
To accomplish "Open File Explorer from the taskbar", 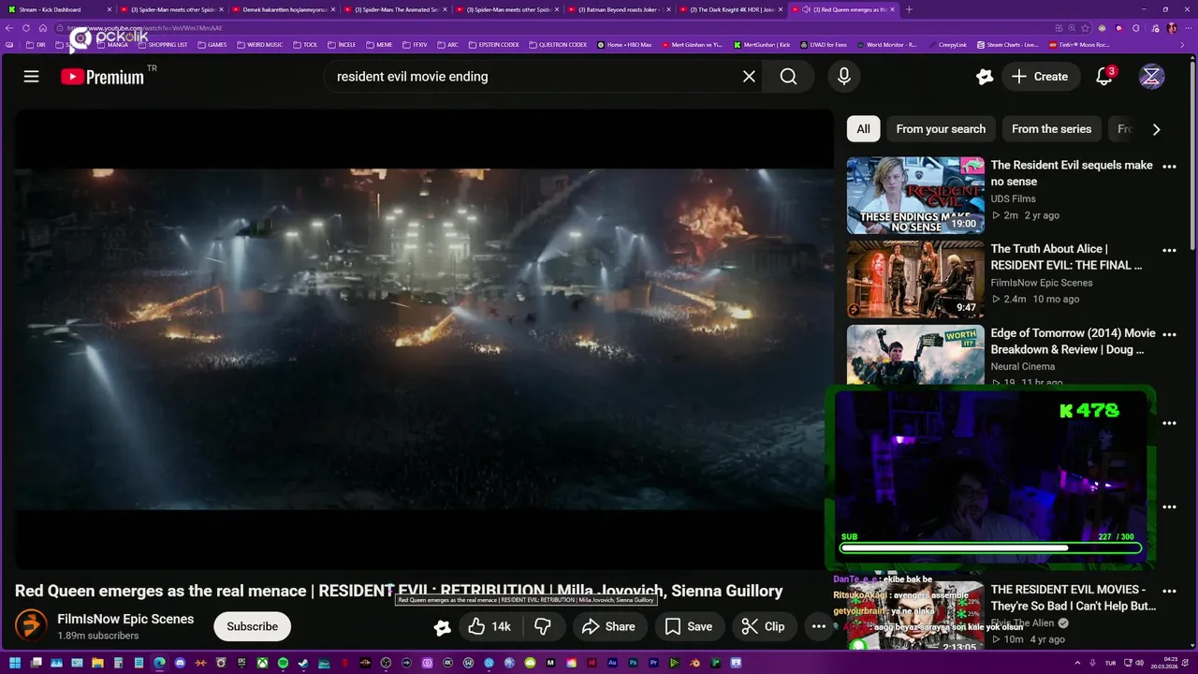I will pyautogui.click(x=97, y=663).
